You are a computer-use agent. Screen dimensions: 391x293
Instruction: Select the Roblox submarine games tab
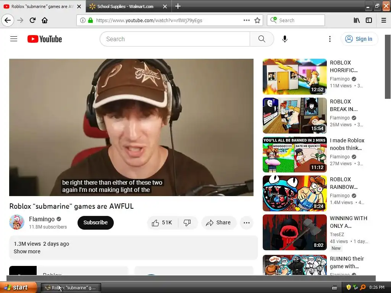coord(42,6)
